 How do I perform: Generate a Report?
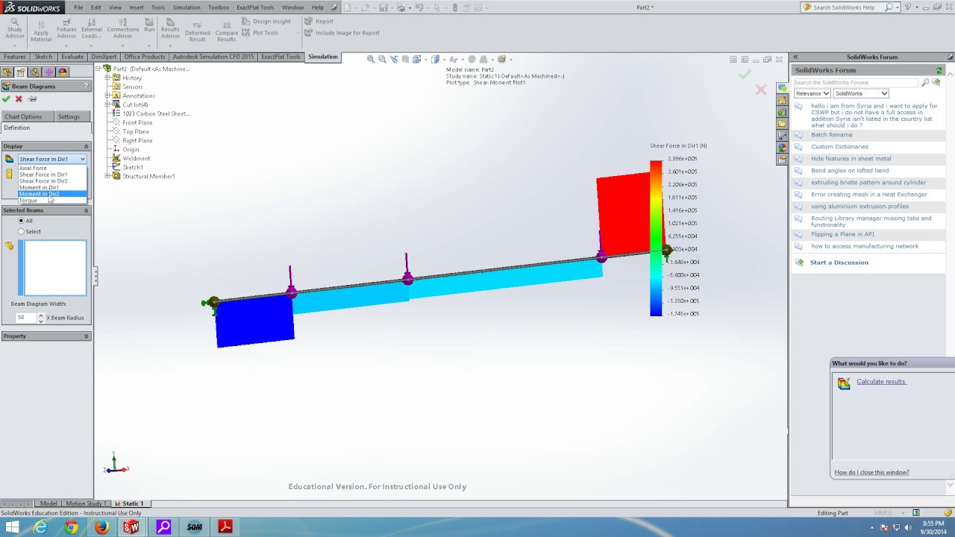[319, 22]
